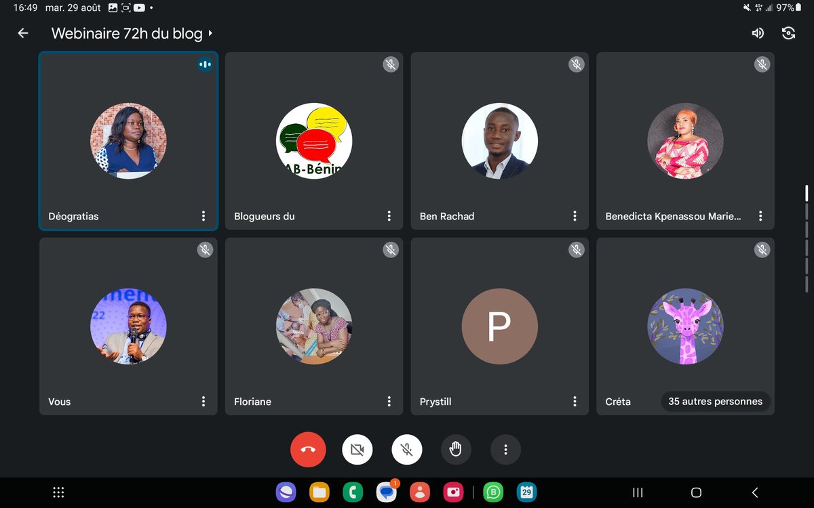Select Déogratias's profile picture
The height and width of the screenshot is (508, 814).
[128, 141]
